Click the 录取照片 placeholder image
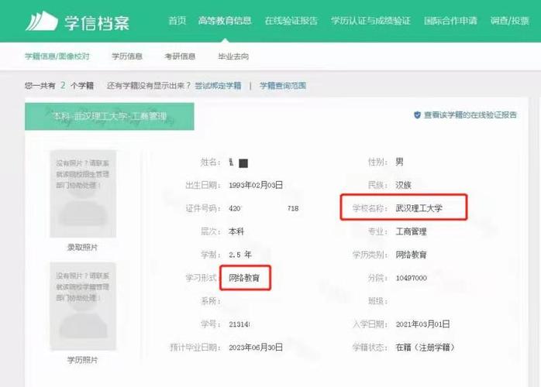 coord(83,193)
